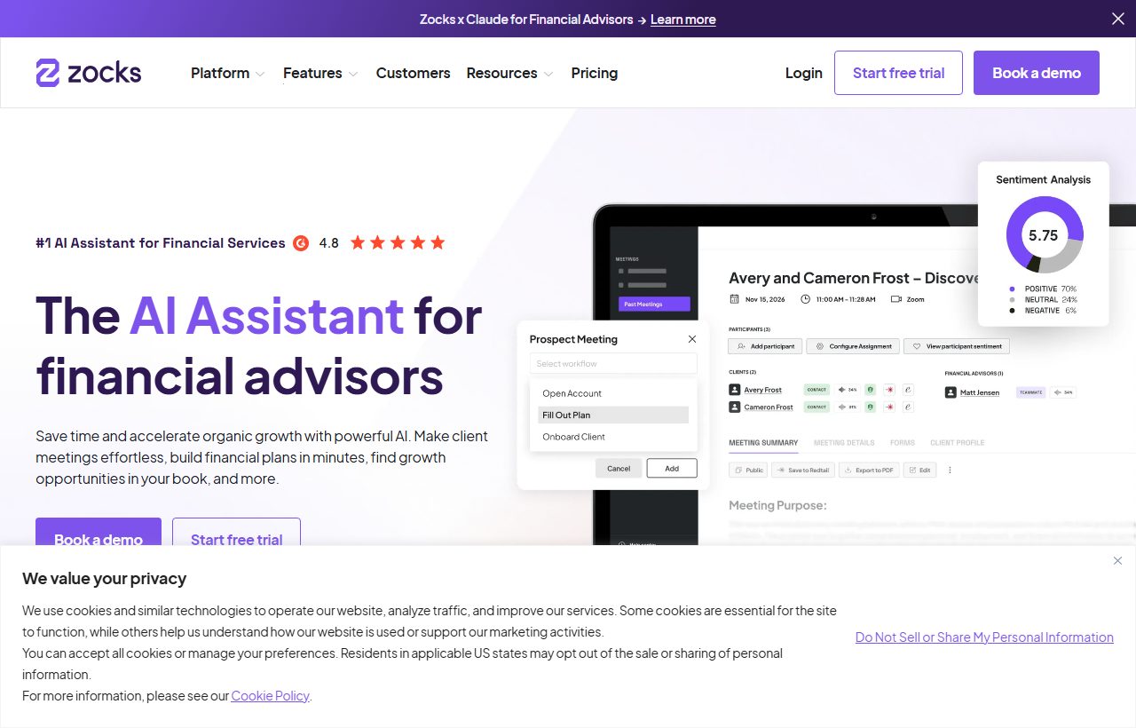
Task: Open the Avery Frost client link
Action: pyautogui.click(x=763, y=390)
